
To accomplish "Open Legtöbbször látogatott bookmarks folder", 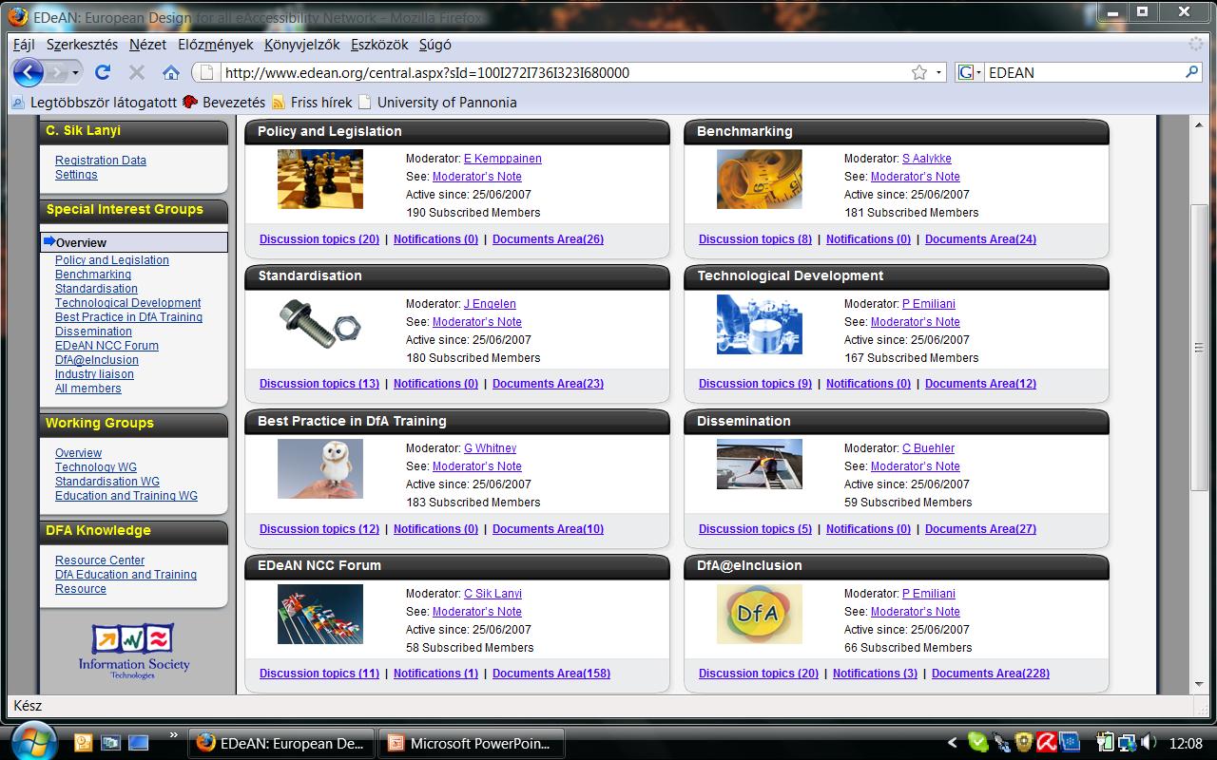I will tap(94, 103).
